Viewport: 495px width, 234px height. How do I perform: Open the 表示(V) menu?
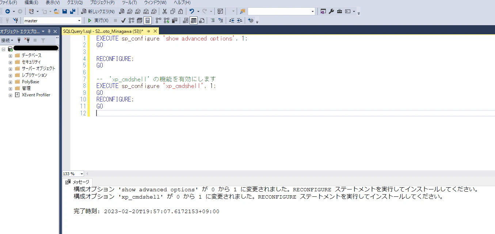tap(53, 3)
